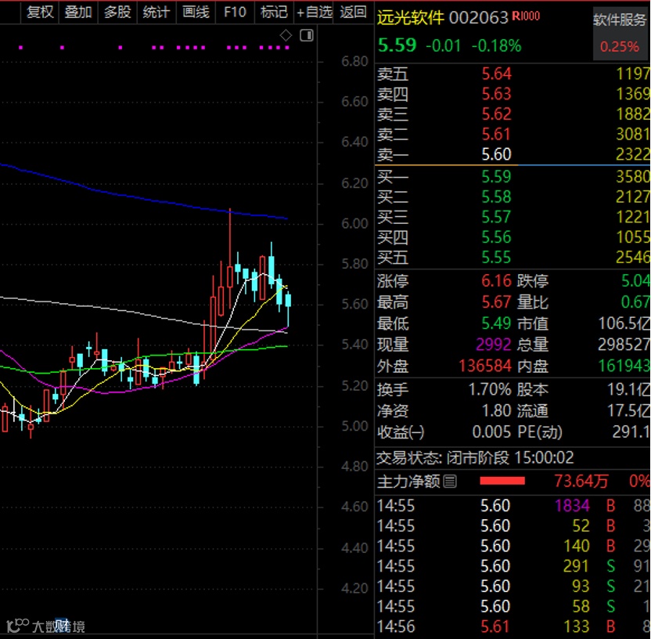Select the 买一 price 5.59
Image resolution: width=651 pixels, height=639 pixels.
[x=497, y=176]
